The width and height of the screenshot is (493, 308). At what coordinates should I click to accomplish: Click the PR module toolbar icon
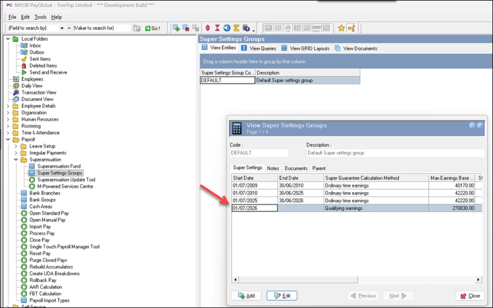[x=307, y=28]
